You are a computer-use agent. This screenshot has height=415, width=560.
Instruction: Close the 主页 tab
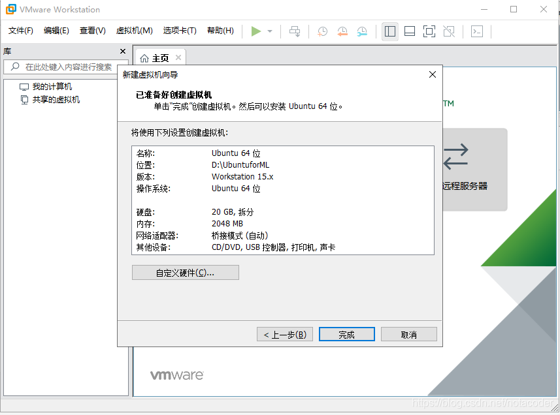pos(178,57)
